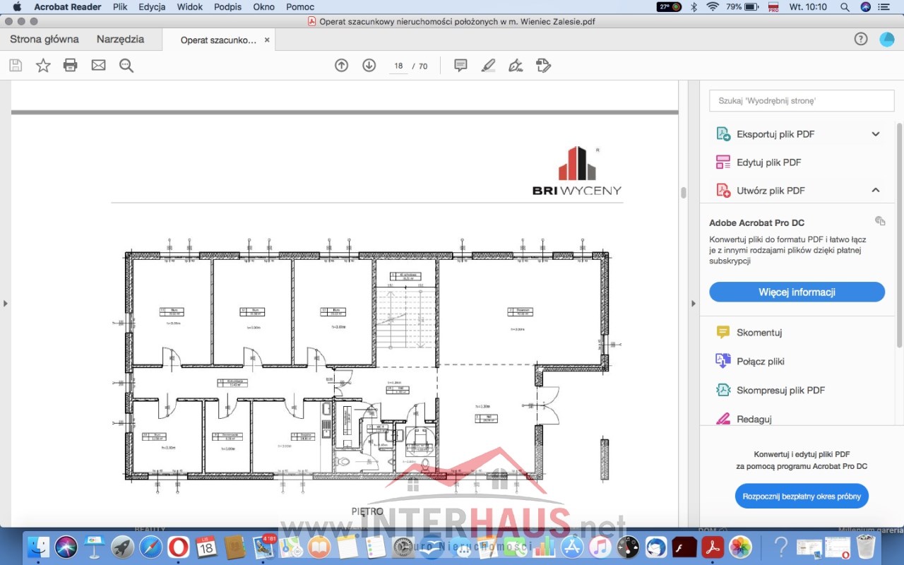The width and height of the screenshot is (904, 565).
Task: Go to previous page arrow
Action: tap(342, 66)
